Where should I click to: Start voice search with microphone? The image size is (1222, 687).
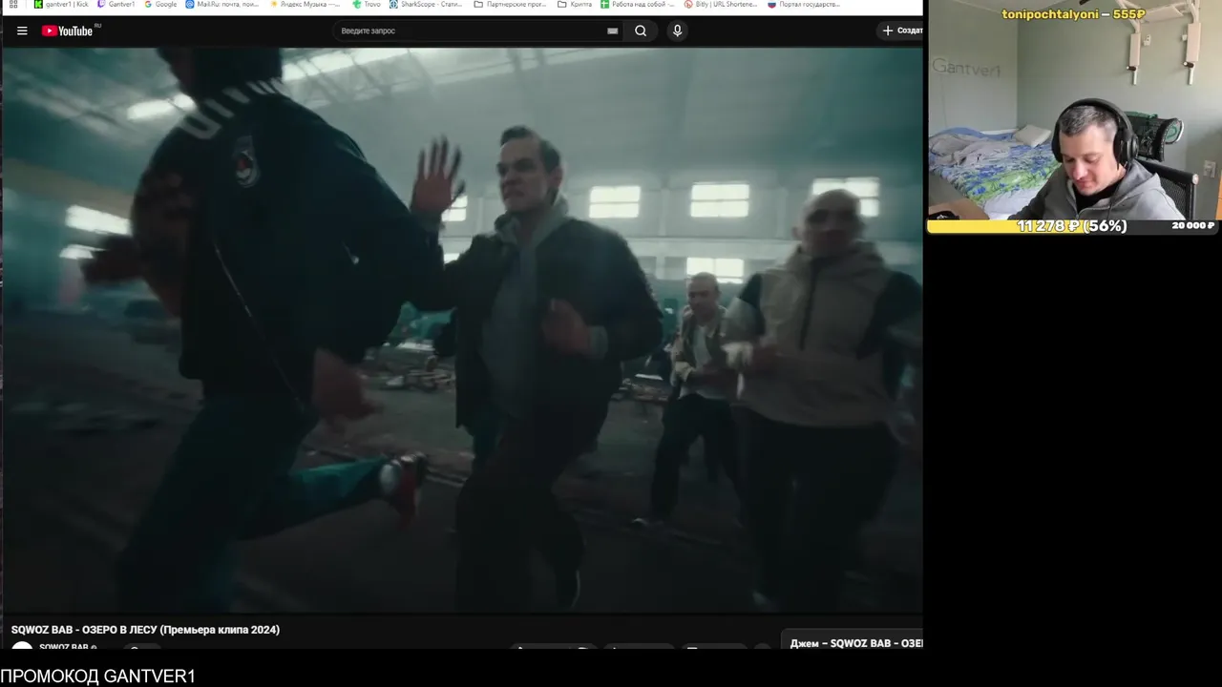[677, 31]
